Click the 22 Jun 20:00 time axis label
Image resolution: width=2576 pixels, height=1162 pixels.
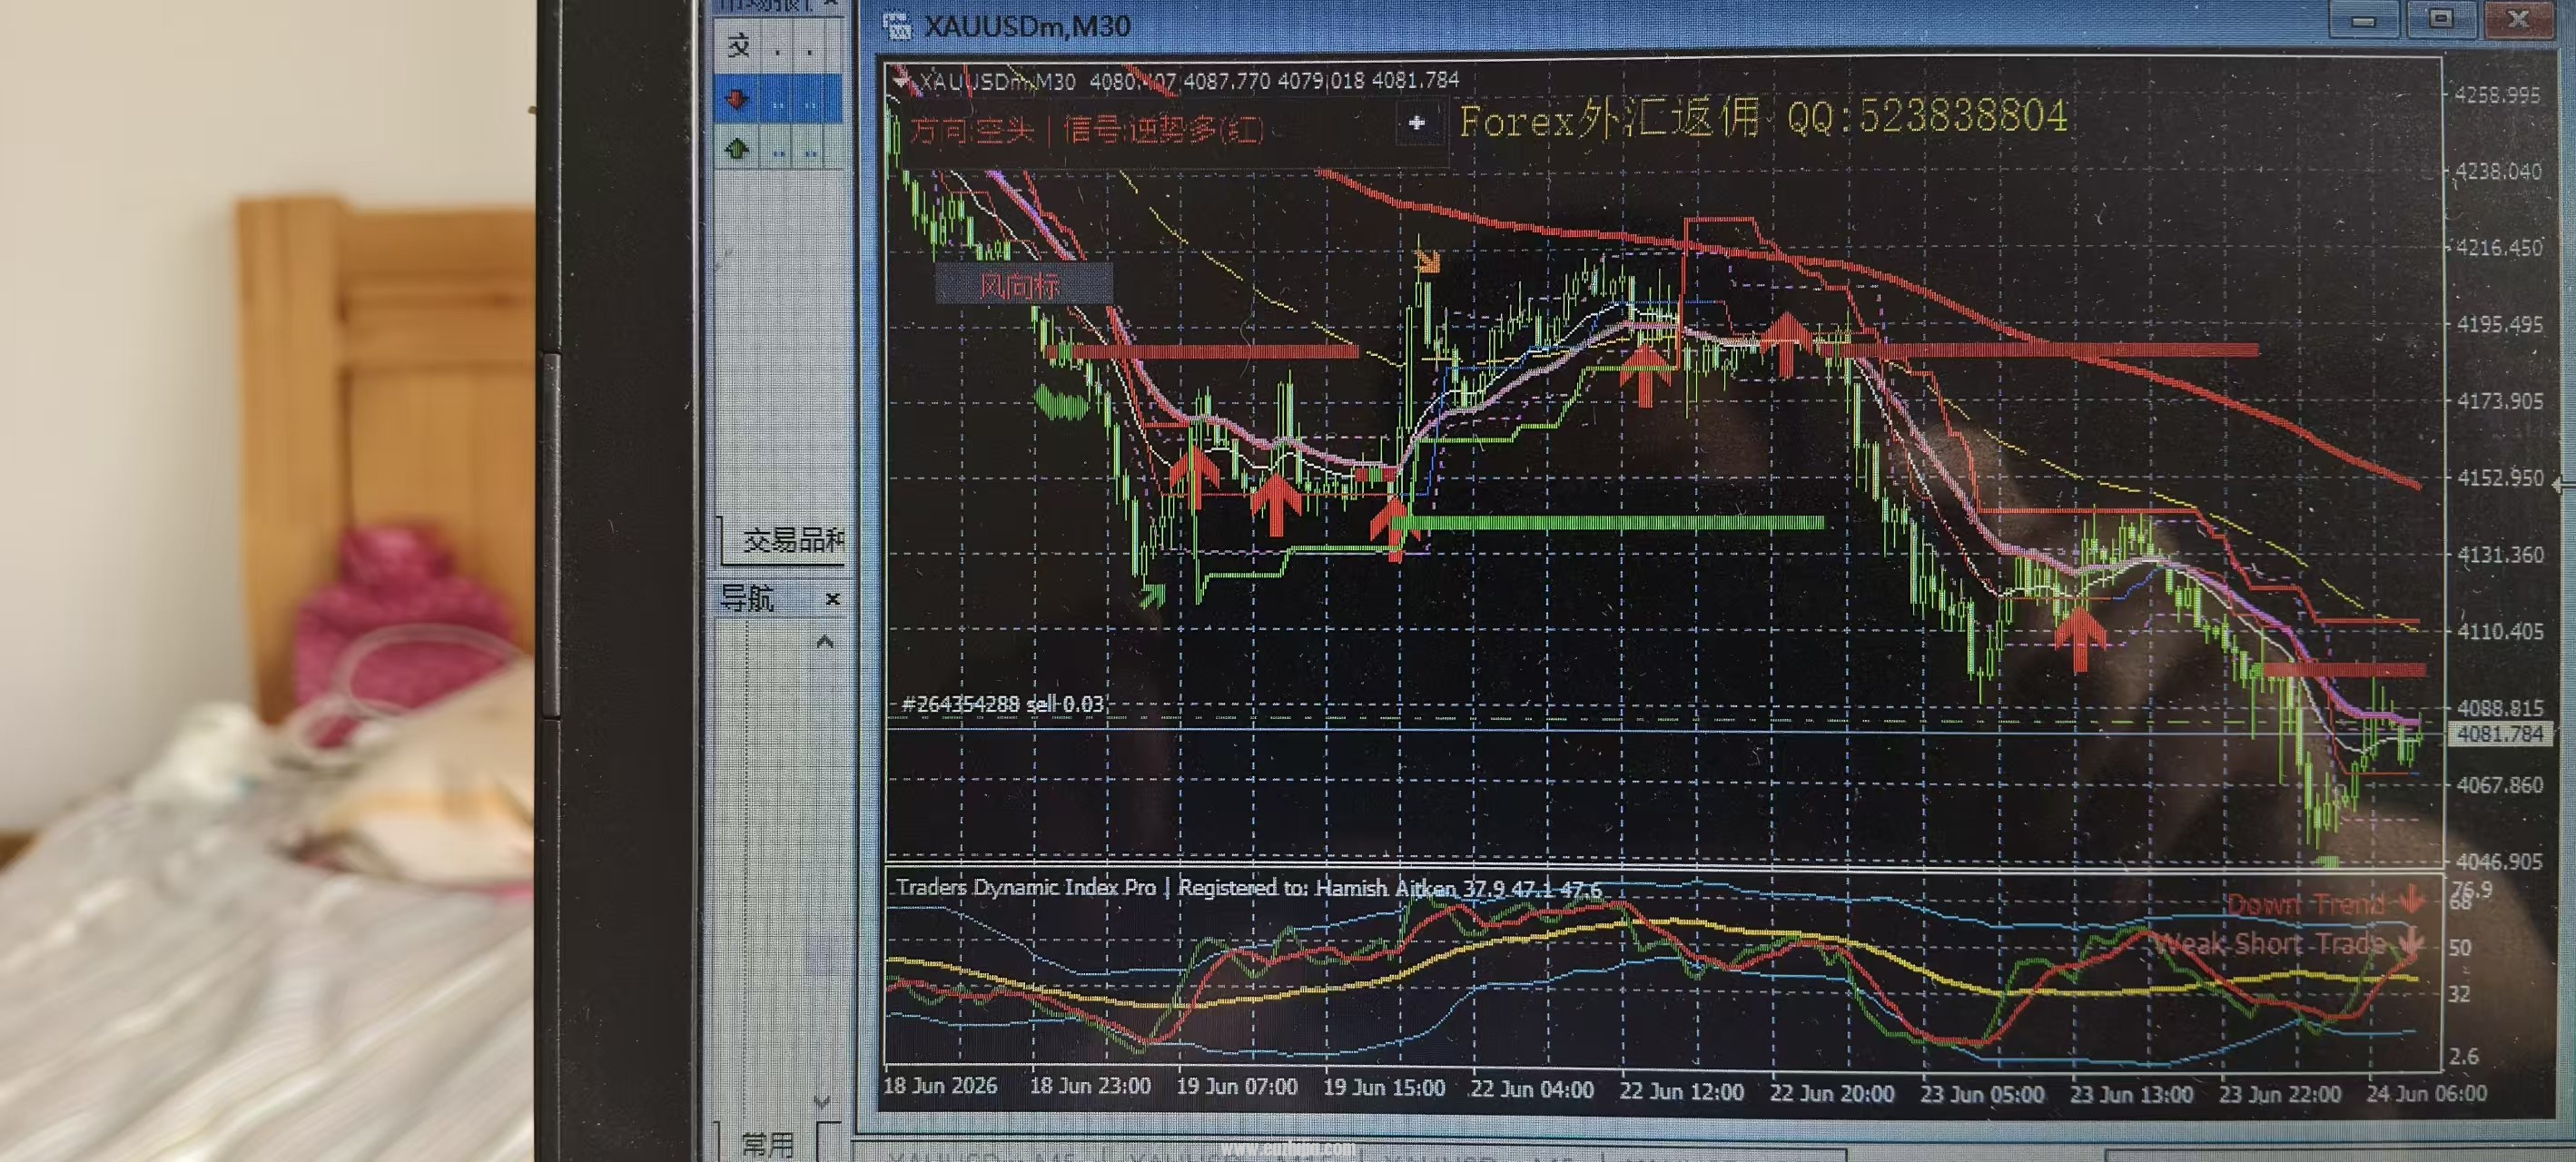click(x=1832, y=1094)
